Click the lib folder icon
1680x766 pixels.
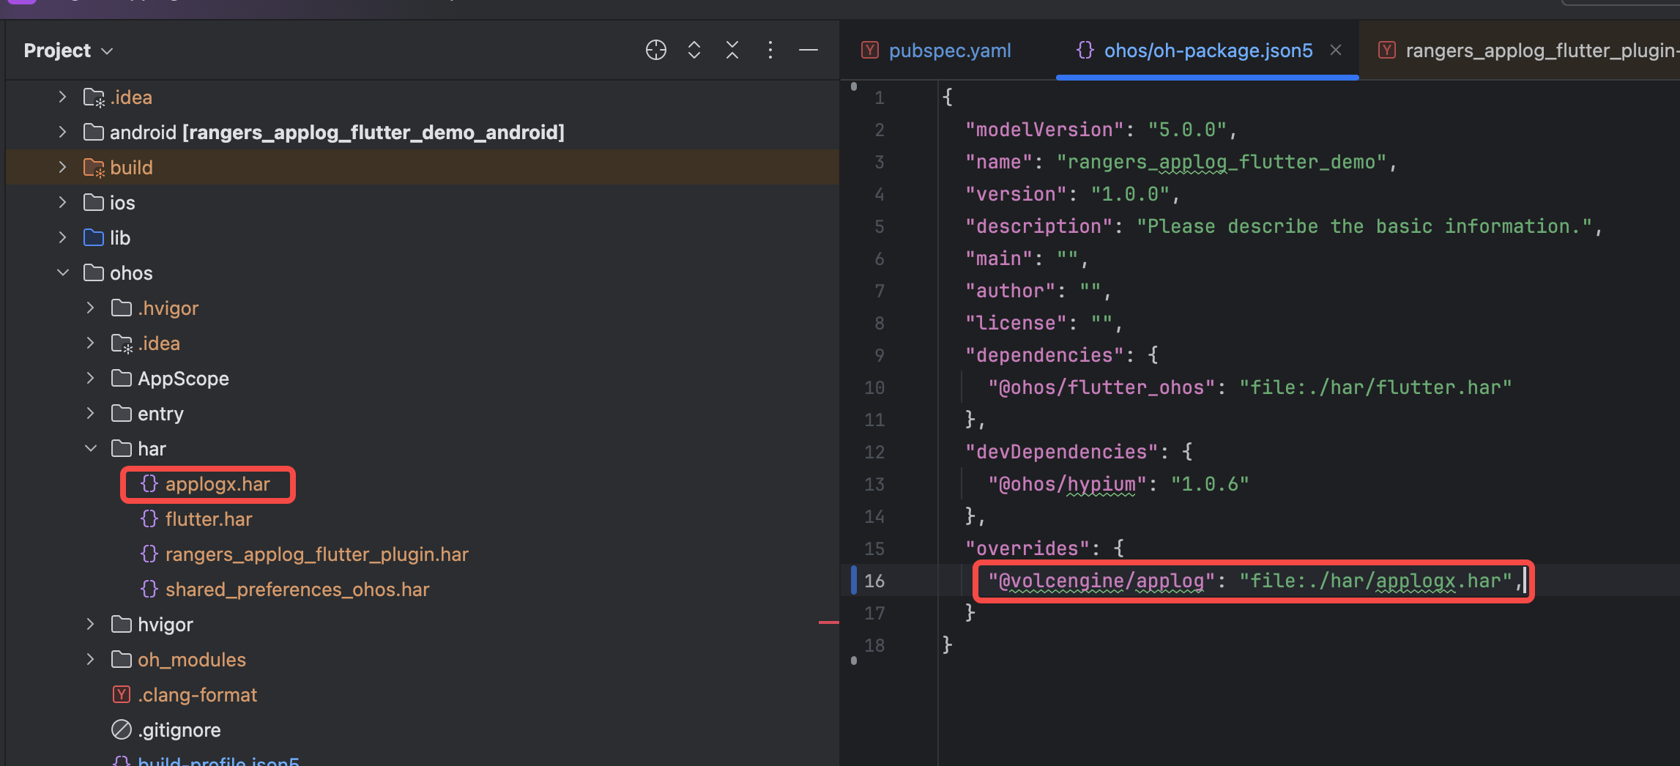pos(94,237)
